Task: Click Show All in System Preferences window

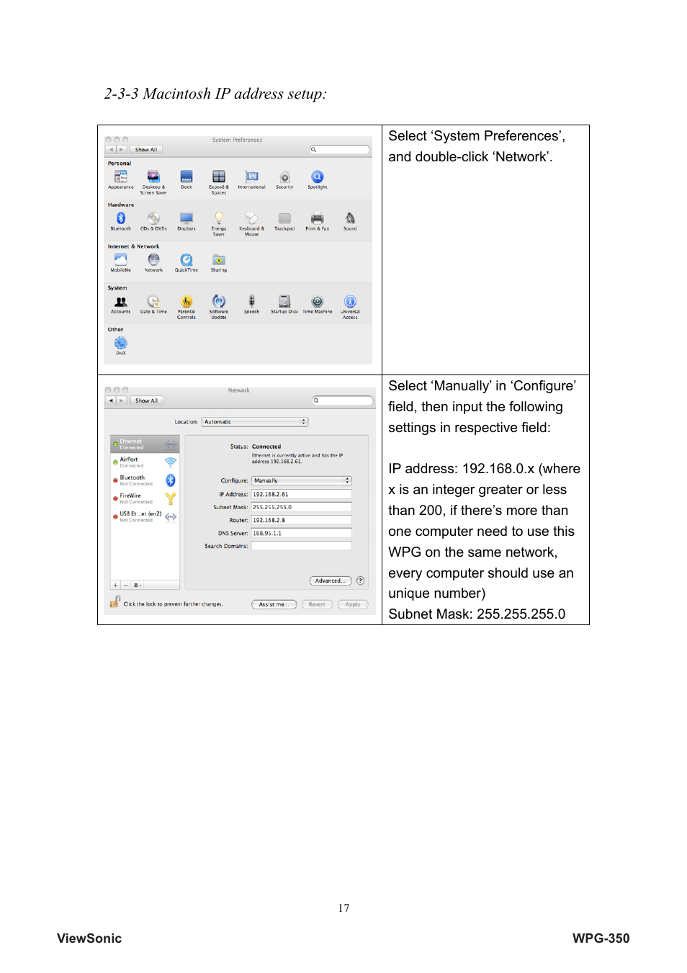Action: pyautogui.click(x=146, y=150)
